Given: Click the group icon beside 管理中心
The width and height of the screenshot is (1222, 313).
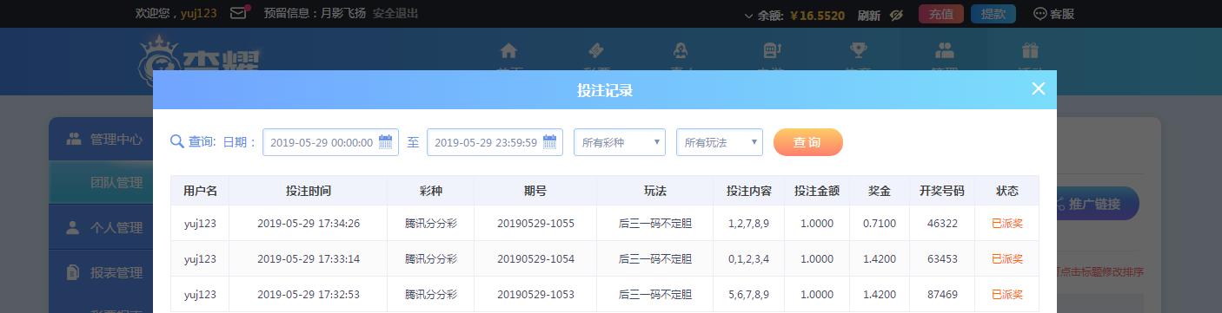Looking at the screenshot, I should tap(73, 139).
